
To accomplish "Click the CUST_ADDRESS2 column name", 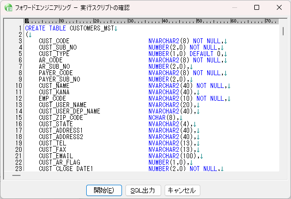I will (x=61, y=137).
